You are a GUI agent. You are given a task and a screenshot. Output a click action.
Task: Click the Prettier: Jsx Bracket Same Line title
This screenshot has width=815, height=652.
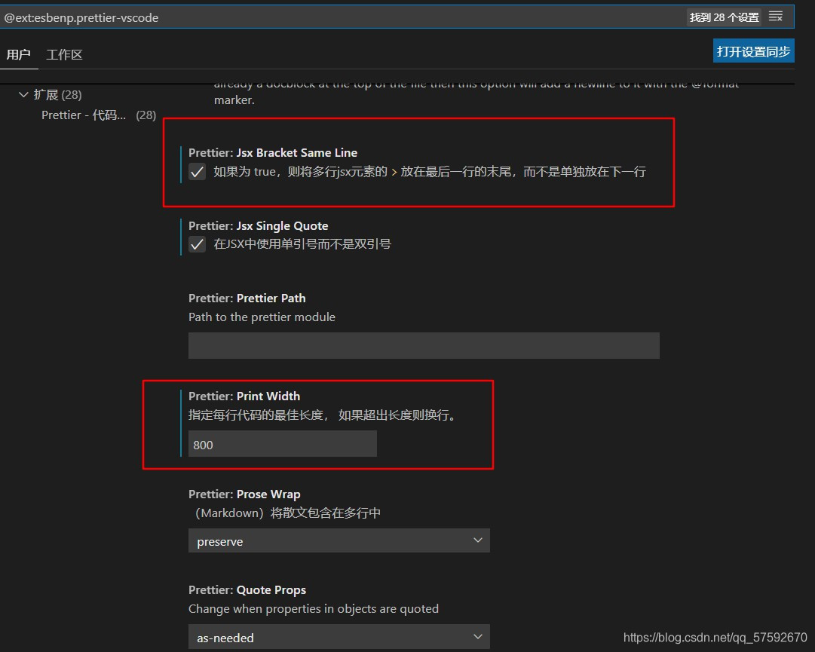point(273,153)
